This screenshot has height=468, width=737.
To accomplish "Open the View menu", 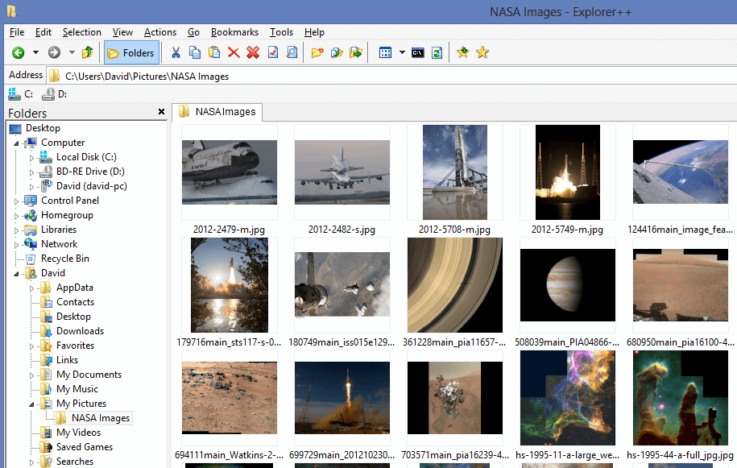I will (122, 32).
